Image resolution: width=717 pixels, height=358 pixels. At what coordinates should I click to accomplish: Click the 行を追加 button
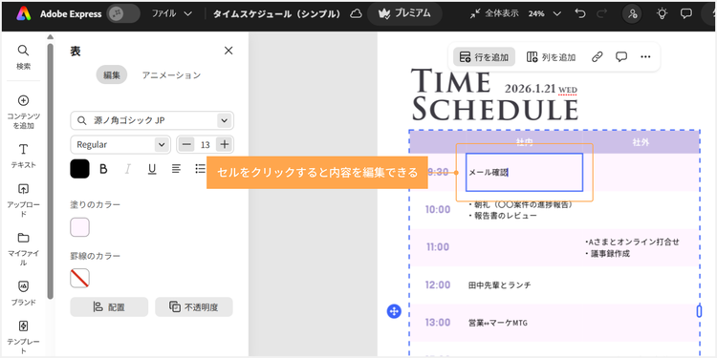(485, 57)
